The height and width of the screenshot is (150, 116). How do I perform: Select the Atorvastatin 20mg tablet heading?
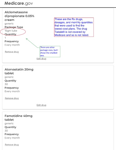pyautogui.click(x=19, y=71)
